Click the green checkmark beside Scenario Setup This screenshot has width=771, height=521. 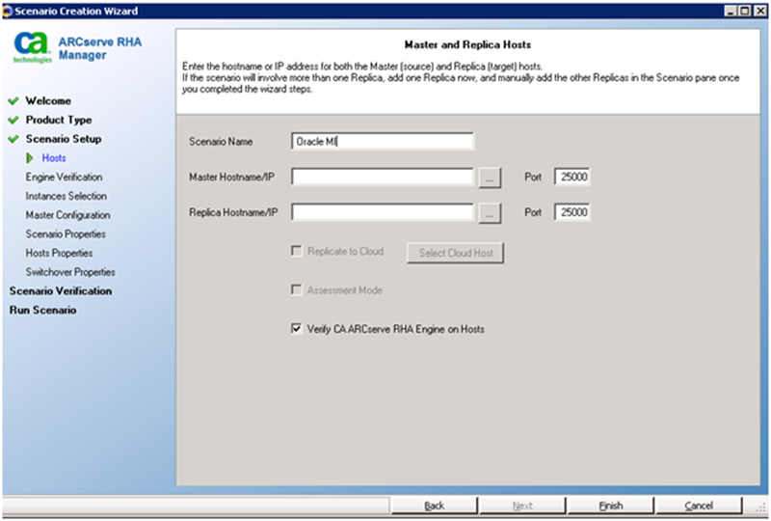[13, 139]
